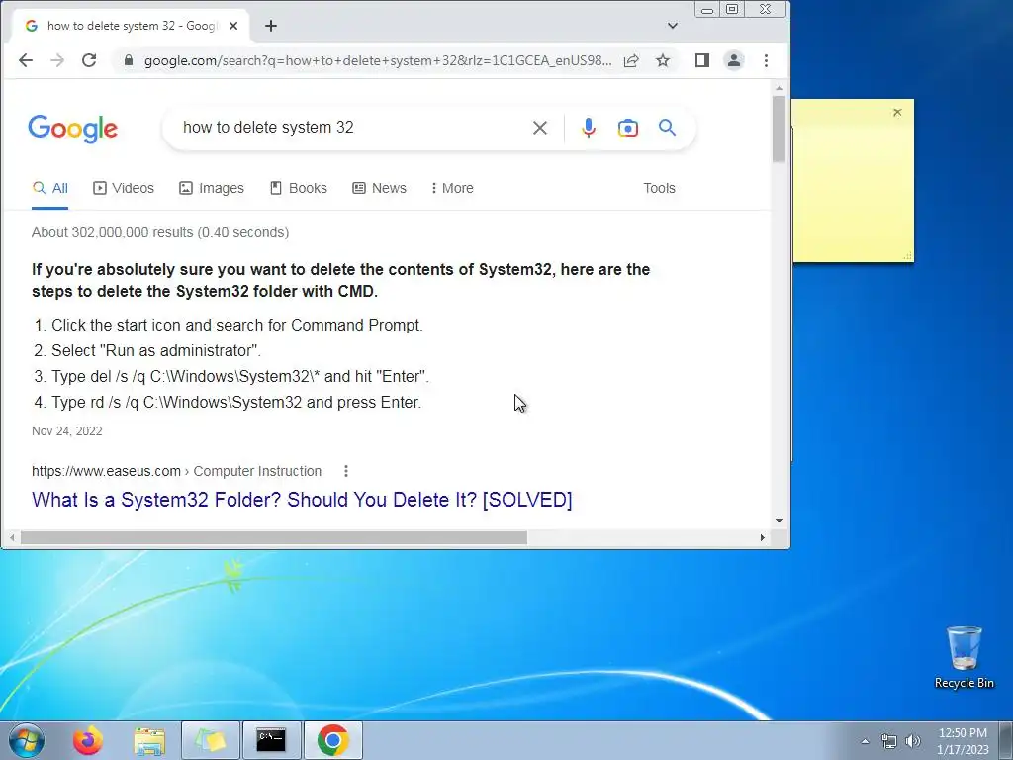Image resolution: width=1013 pixels, height=760 pixels.
Task: Click 'About 302,000,000 results' text
Action: pyautogui.click(x=160, y=232)
